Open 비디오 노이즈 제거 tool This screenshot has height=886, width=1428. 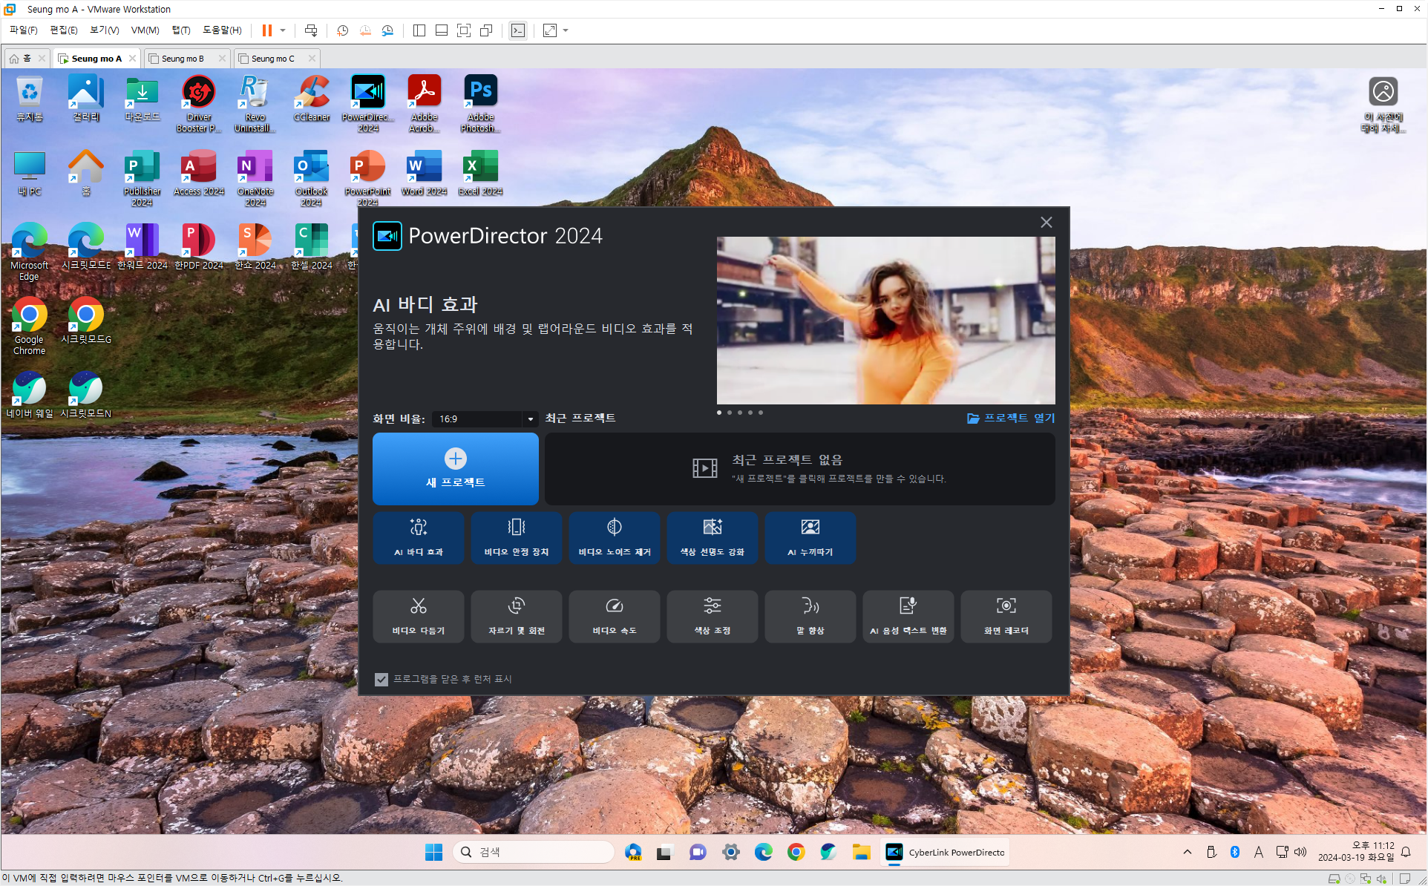614,537
